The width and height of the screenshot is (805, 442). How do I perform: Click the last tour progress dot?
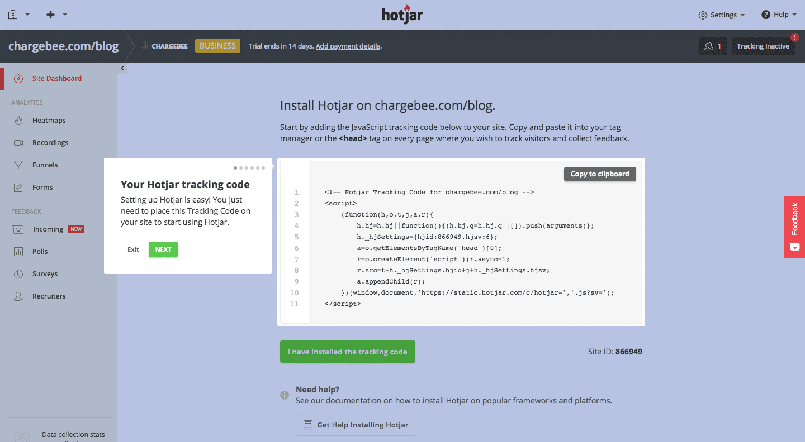pyautogui.click(x=263, y=168)
